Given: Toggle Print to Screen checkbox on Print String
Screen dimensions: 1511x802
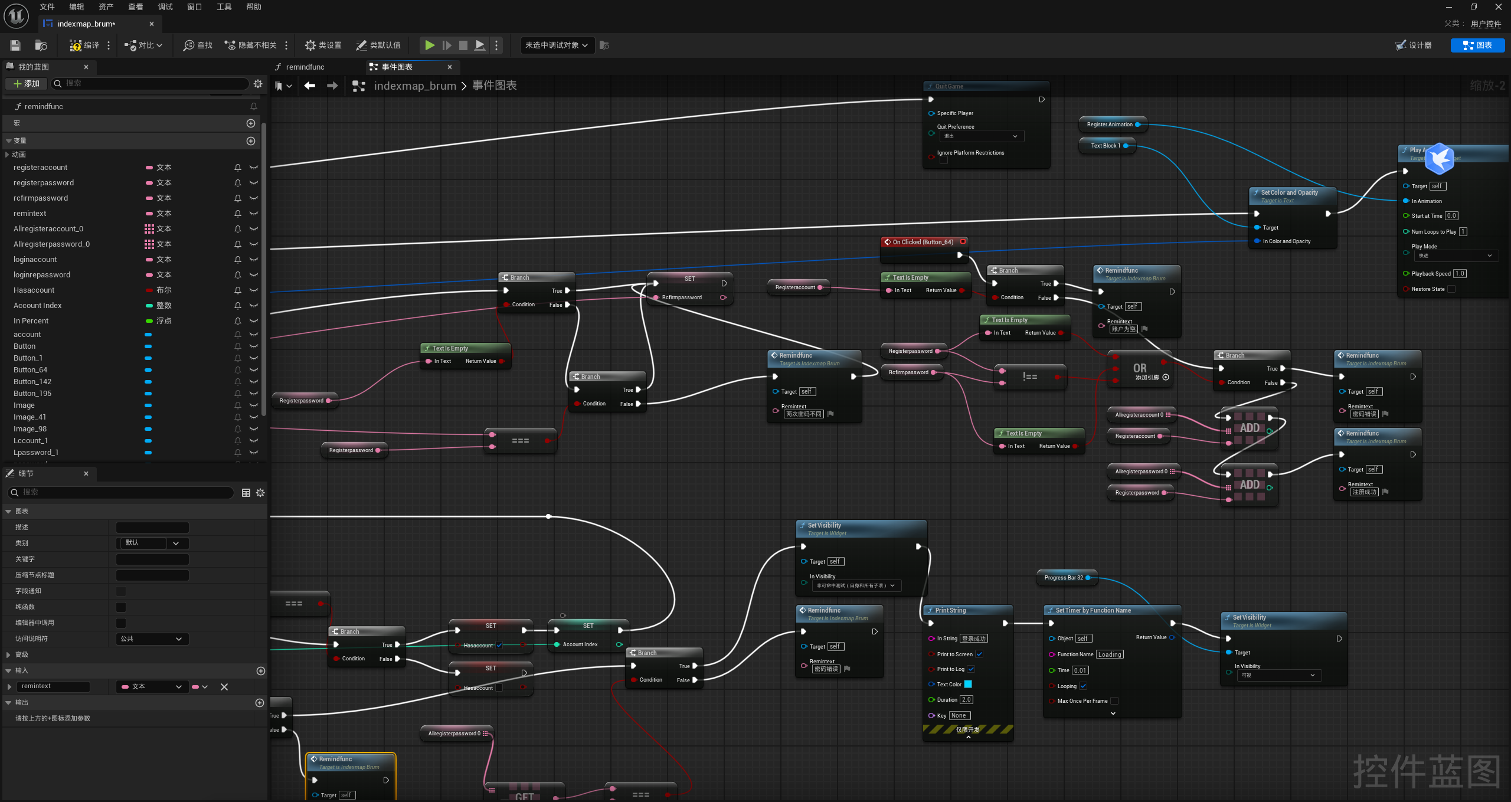Looking at the screenshot, I should coord(979,654).
